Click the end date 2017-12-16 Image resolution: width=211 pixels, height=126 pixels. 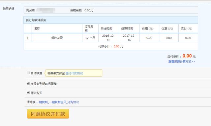pos(129,38)
